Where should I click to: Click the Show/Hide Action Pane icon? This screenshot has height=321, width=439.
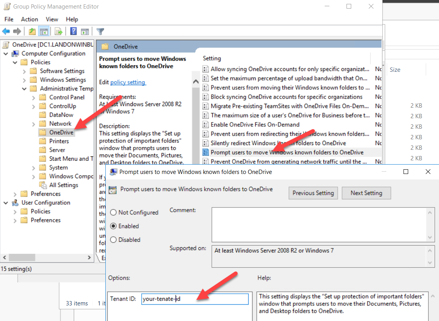pyautogui.click(x=85, y=31)
